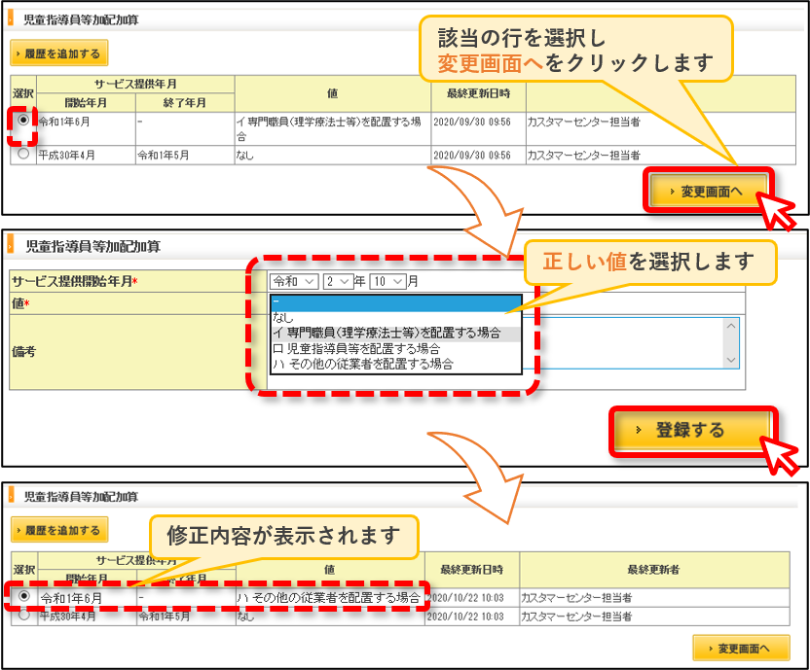Select the 令和1年6月 radio button in the bottom table
The height and width of the screenshot is (670, 810).
pos(23,596)
